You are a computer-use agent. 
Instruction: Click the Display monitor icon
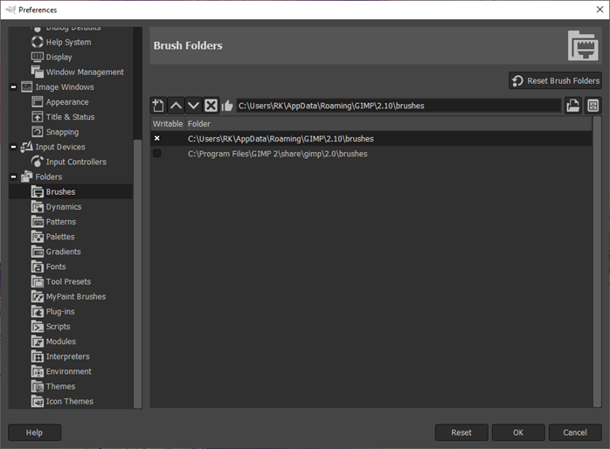tap(38, 57)
